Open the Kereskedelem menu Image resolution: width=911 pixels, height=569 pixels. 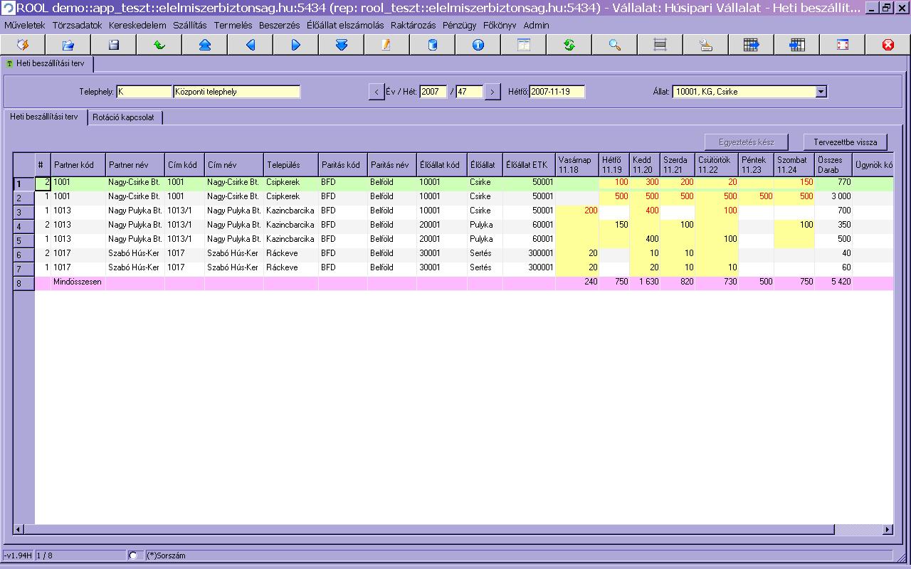137,25
